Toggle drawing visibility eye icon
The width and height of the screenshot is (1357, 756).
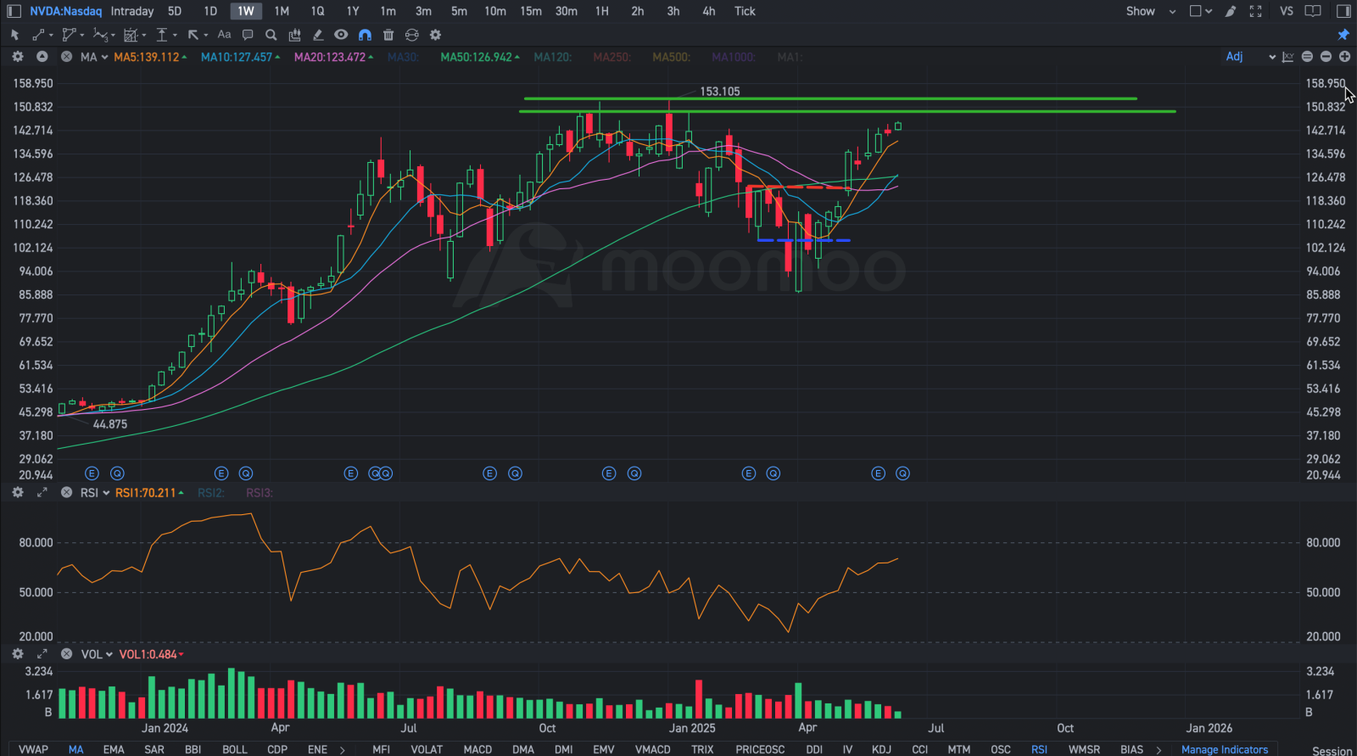(341, 35)
